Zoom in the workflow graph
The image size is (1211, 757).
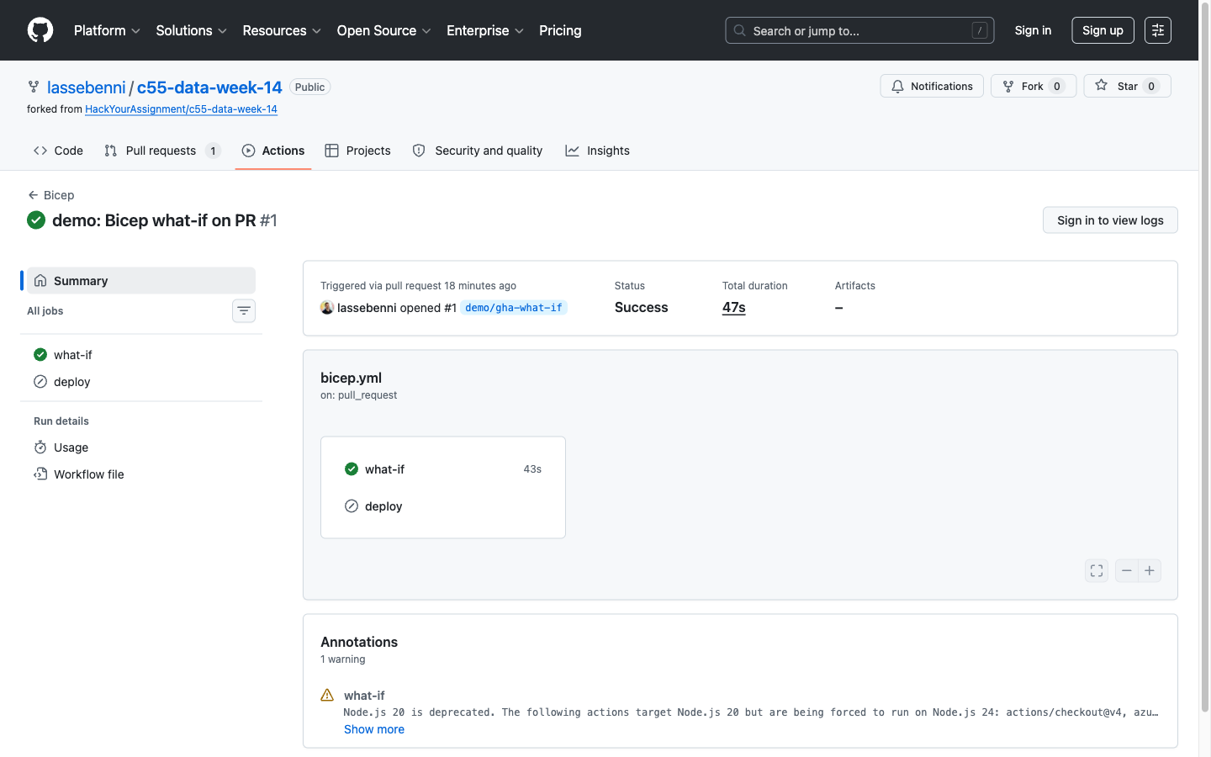coord(1150,570)
